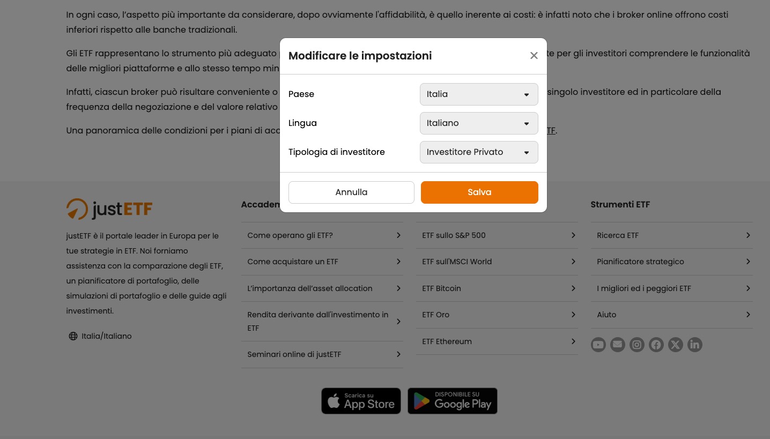Image resolution: width=770 pixels, height=439 pixels.
Task: Close the Modificare le impostazioni dialog
Action: coord(534,56)
